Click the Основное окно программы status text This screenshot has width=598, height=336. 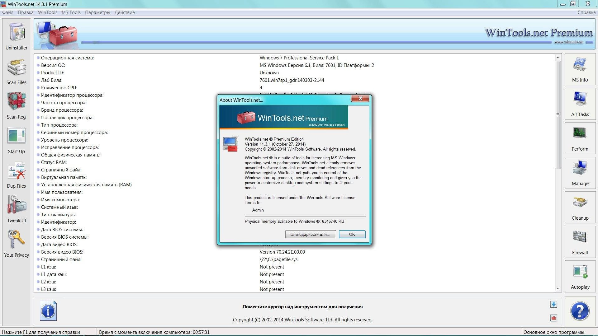point(554,332)
